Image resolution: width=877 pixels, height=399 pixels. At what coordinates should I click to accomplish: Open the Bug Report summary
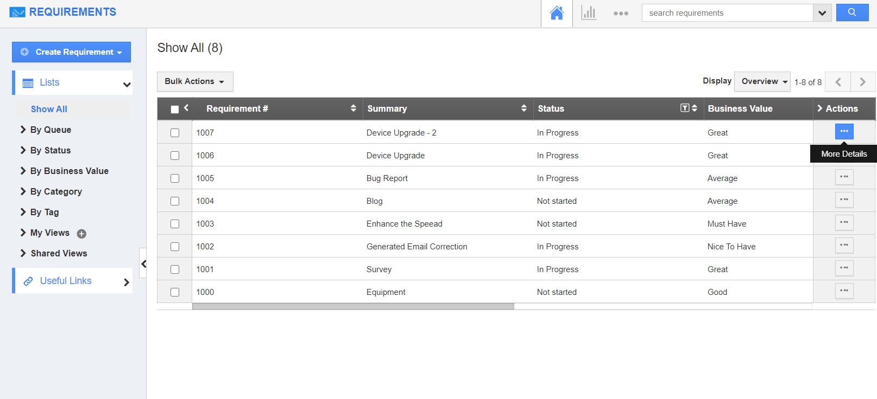[x=387, y=178]
